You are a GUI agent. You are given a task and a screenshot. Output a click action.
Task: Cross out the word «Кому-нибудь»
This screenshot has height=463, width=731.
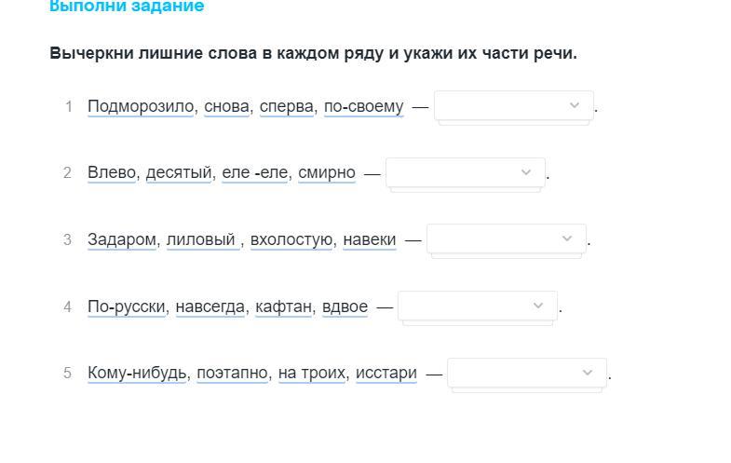pyautogui.click(x=138, y=374)
